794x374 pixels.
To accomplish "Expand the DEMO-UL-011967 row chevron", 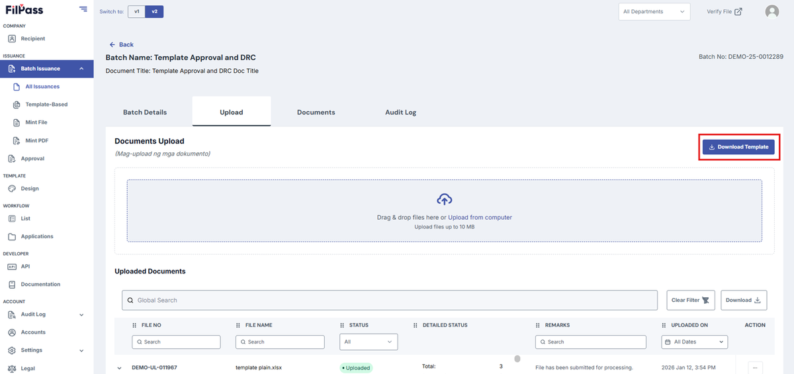I will [x=120, y=367].
